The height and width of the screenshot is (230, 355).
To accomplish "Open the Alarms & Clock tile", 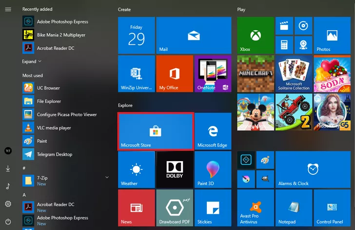I will click(x=313, y=169).
